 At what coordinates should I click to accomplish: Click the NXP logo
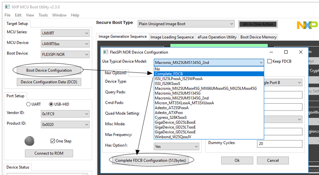tap(308, 25)
